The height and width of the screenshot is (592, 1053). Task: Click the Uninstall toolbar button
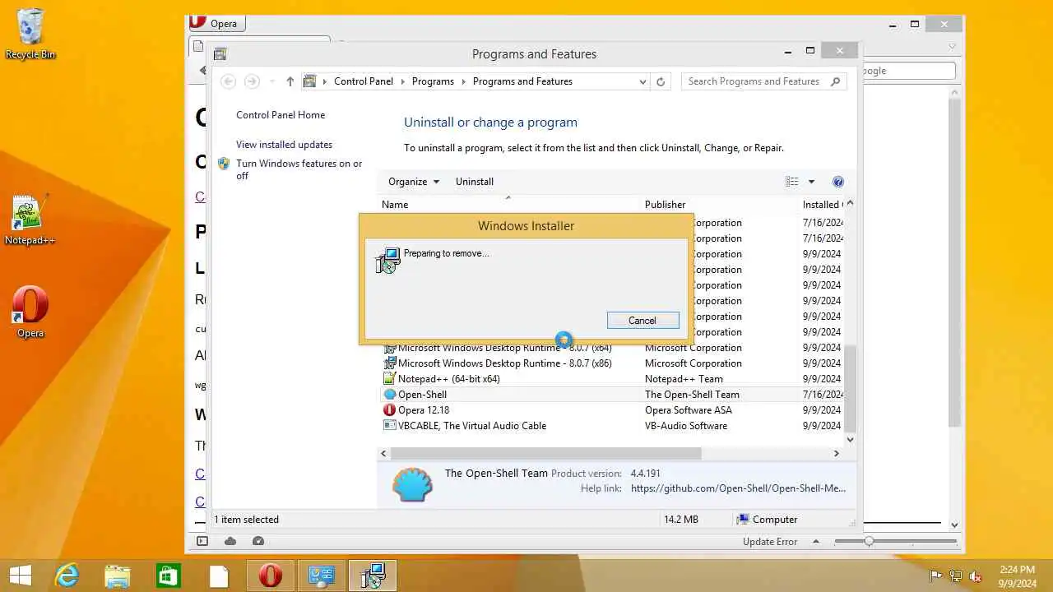click(475, 182)
